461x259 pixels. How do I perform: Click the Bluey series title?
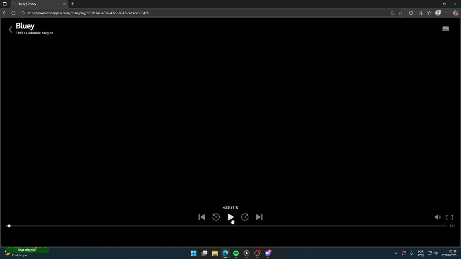25,26
